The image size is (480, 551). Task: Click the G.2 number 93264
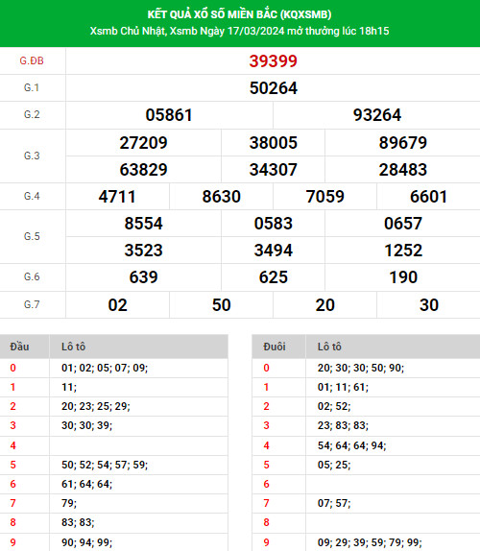(376, 115)
